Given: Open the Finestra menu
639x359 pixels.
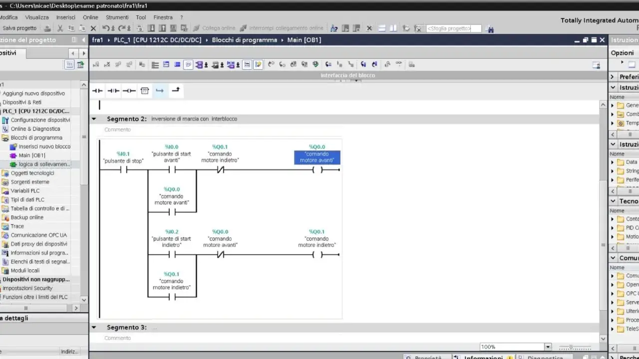Looking at the screenshot, I should point(163,17).
